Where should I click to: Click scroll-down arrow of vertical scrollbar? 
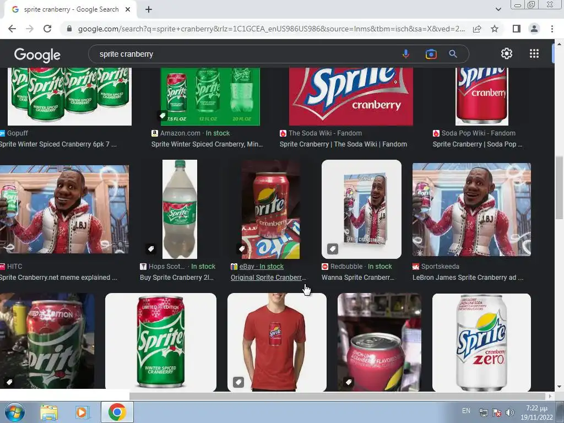coord(558,387)
